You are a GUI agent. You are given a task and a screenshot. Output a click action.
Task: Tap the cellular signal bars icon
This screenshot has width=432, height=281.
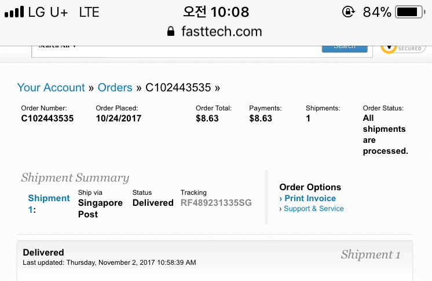point(14,12)
